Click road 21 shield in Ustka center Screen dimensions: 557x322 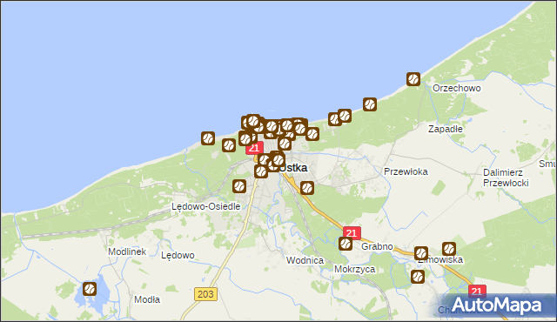tap(254, 148)
